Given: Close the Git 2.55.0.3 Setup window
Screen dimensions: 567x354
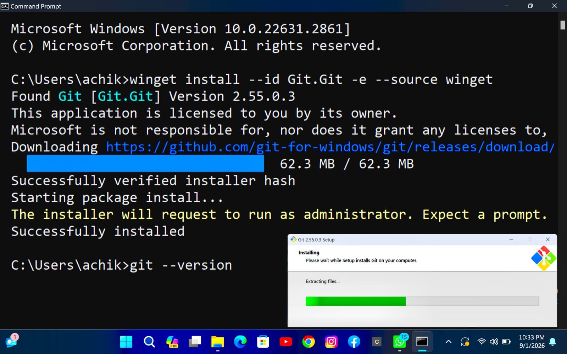Looking at the screenshot, I should tap(548, 240).
